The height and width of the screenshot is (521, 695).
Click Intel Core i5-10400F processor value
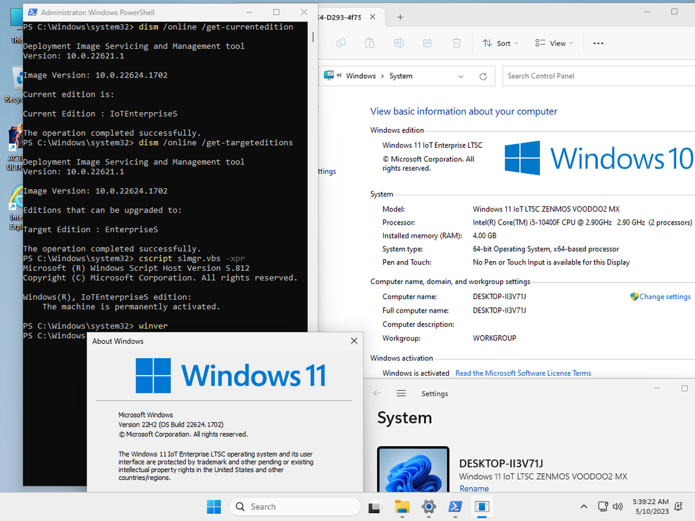click(x=582, y=222)
